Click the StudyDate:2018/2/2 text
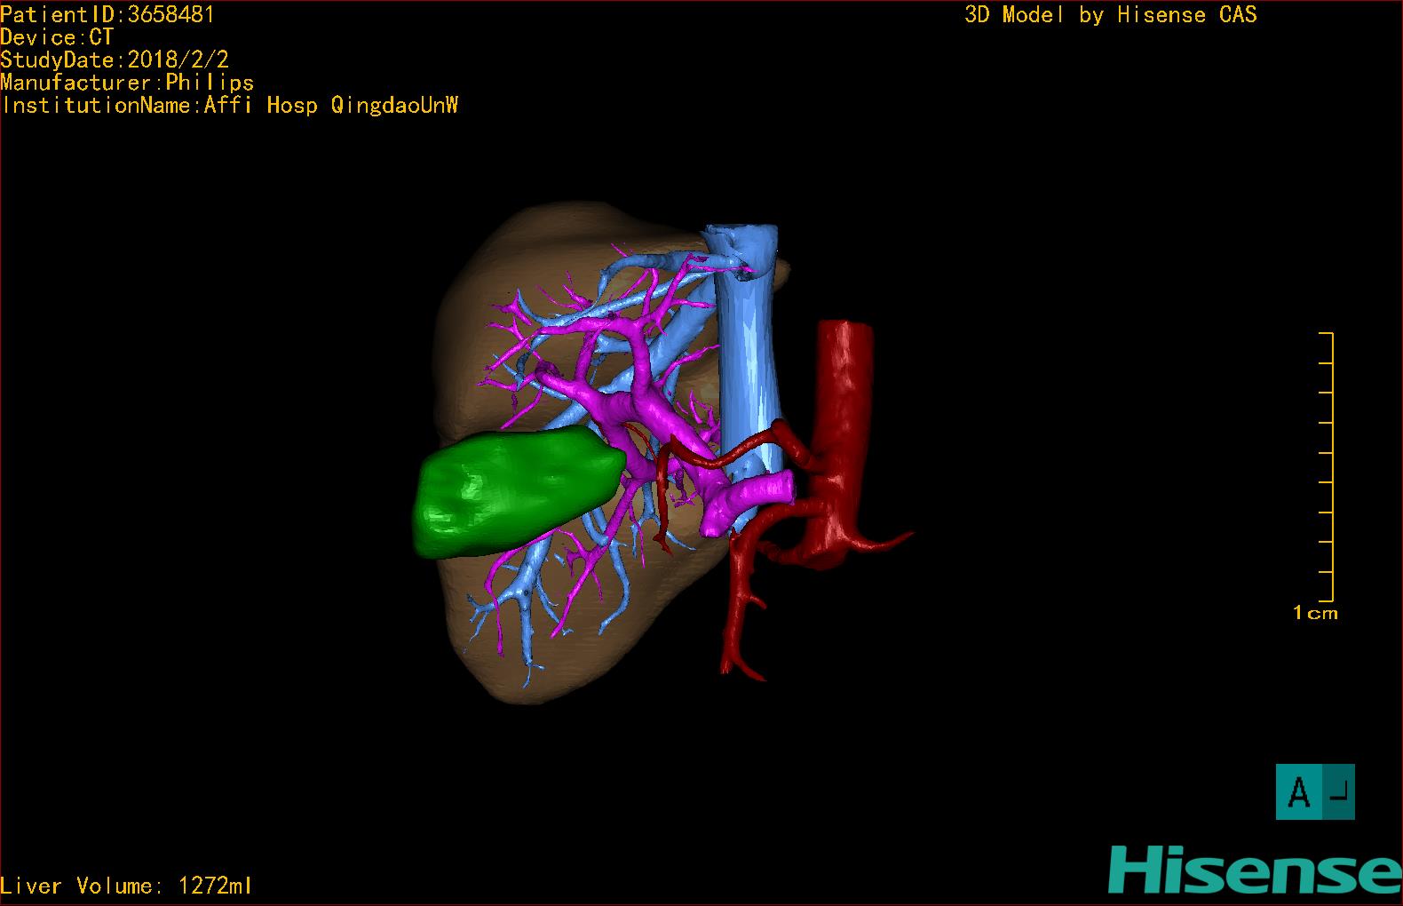 [115, 60]
